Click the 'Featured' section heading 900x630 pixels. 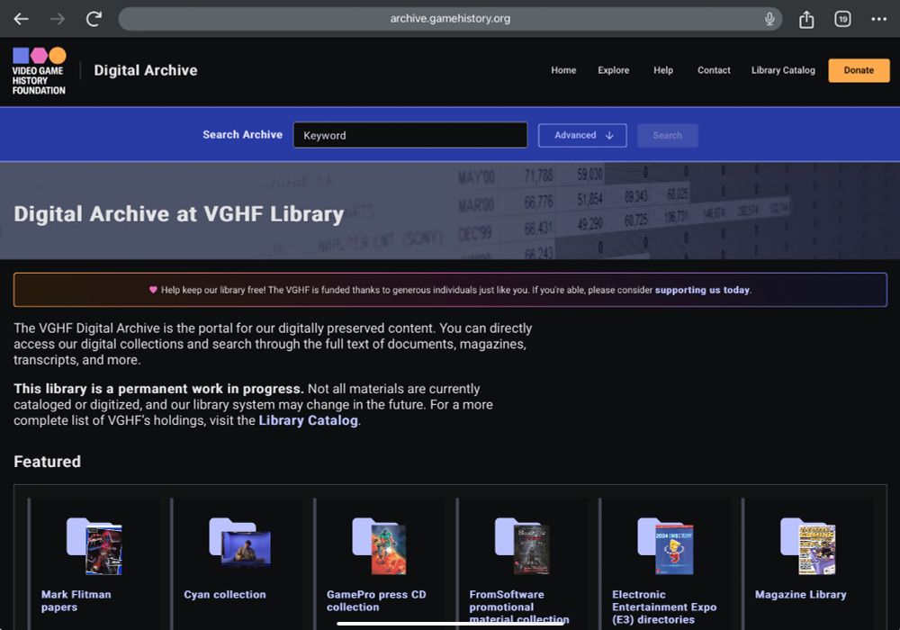pos(47,462)
